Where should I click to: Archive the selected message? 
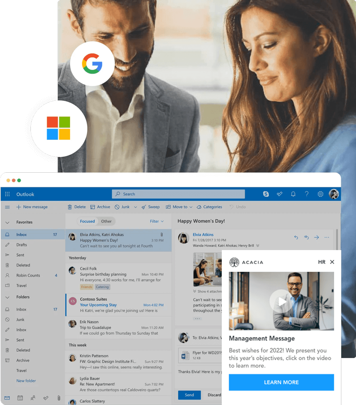click(100, 207)
